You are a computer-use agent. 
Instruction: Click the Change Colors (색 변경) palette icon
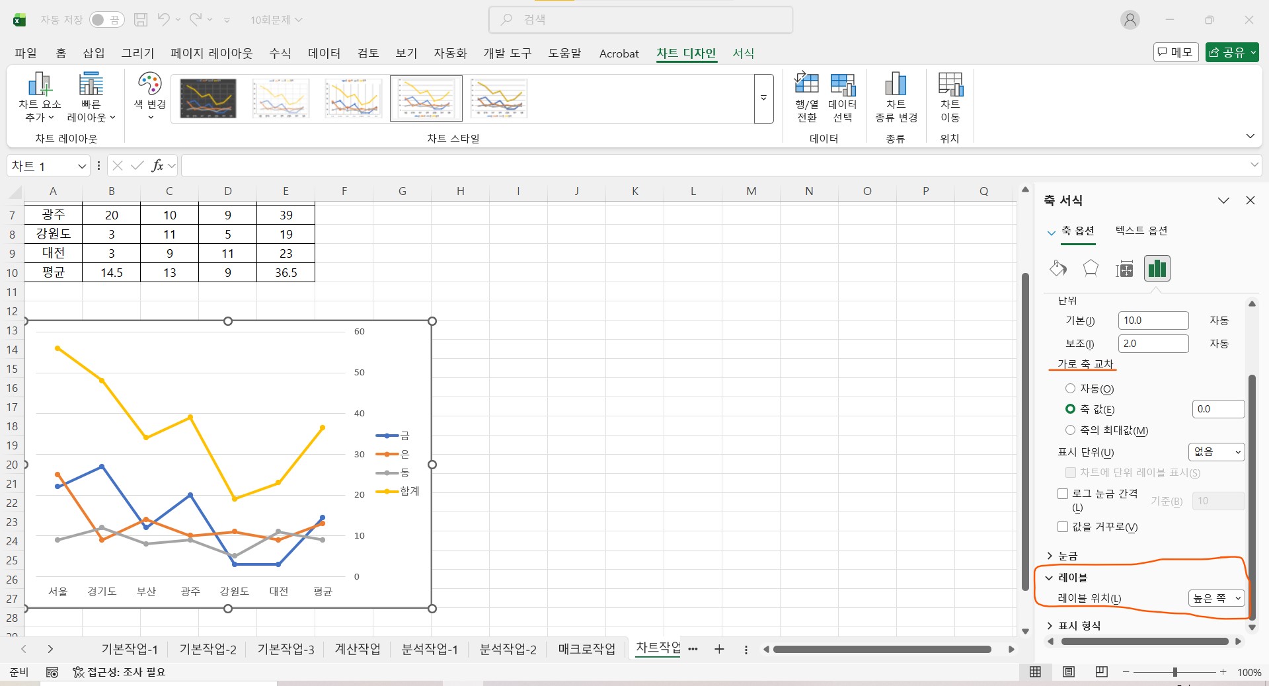(x=150, y=85)
